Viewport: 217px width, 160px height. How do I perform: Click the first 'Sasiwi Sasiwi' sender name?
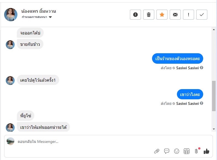click(x=187, y=68)
